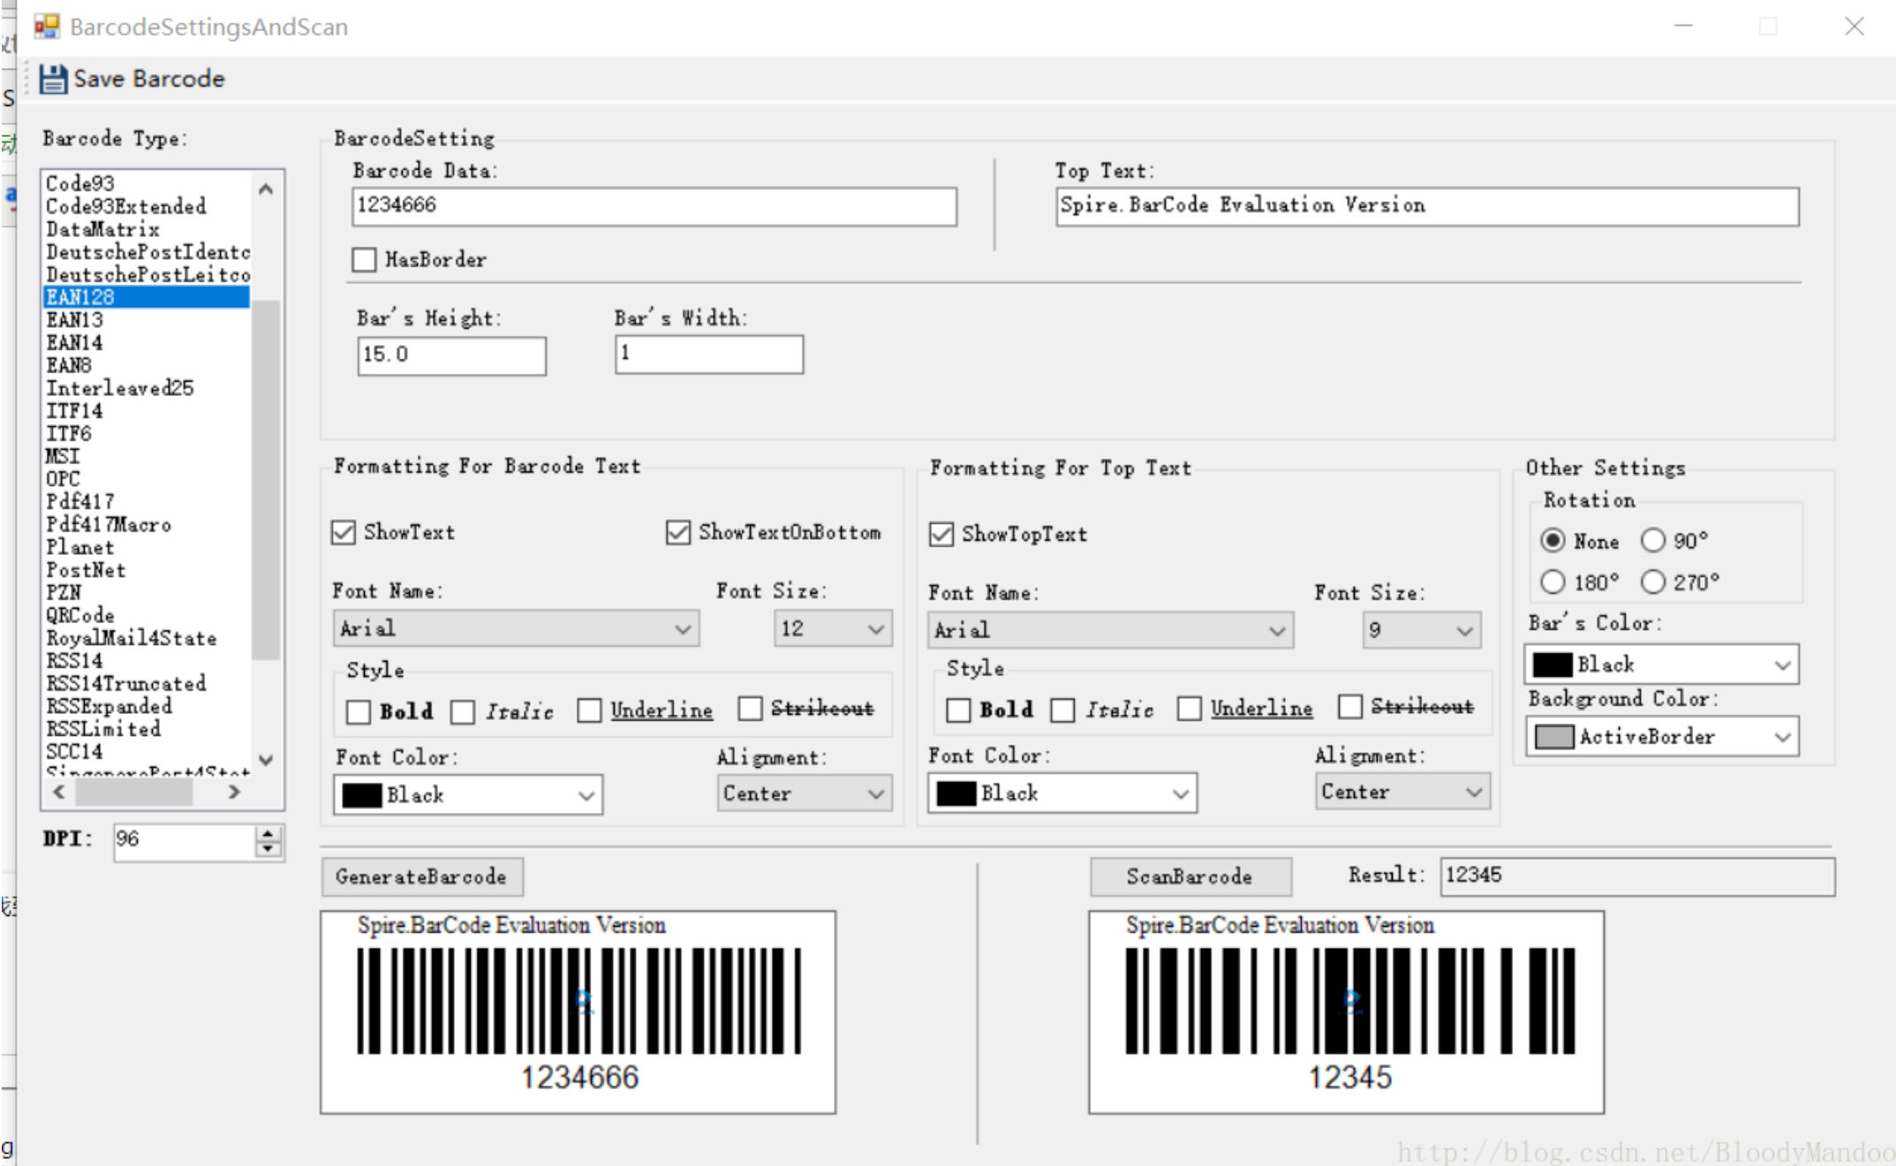
Task: Increase DPI with the up spinner arrow
Action: 268,832
